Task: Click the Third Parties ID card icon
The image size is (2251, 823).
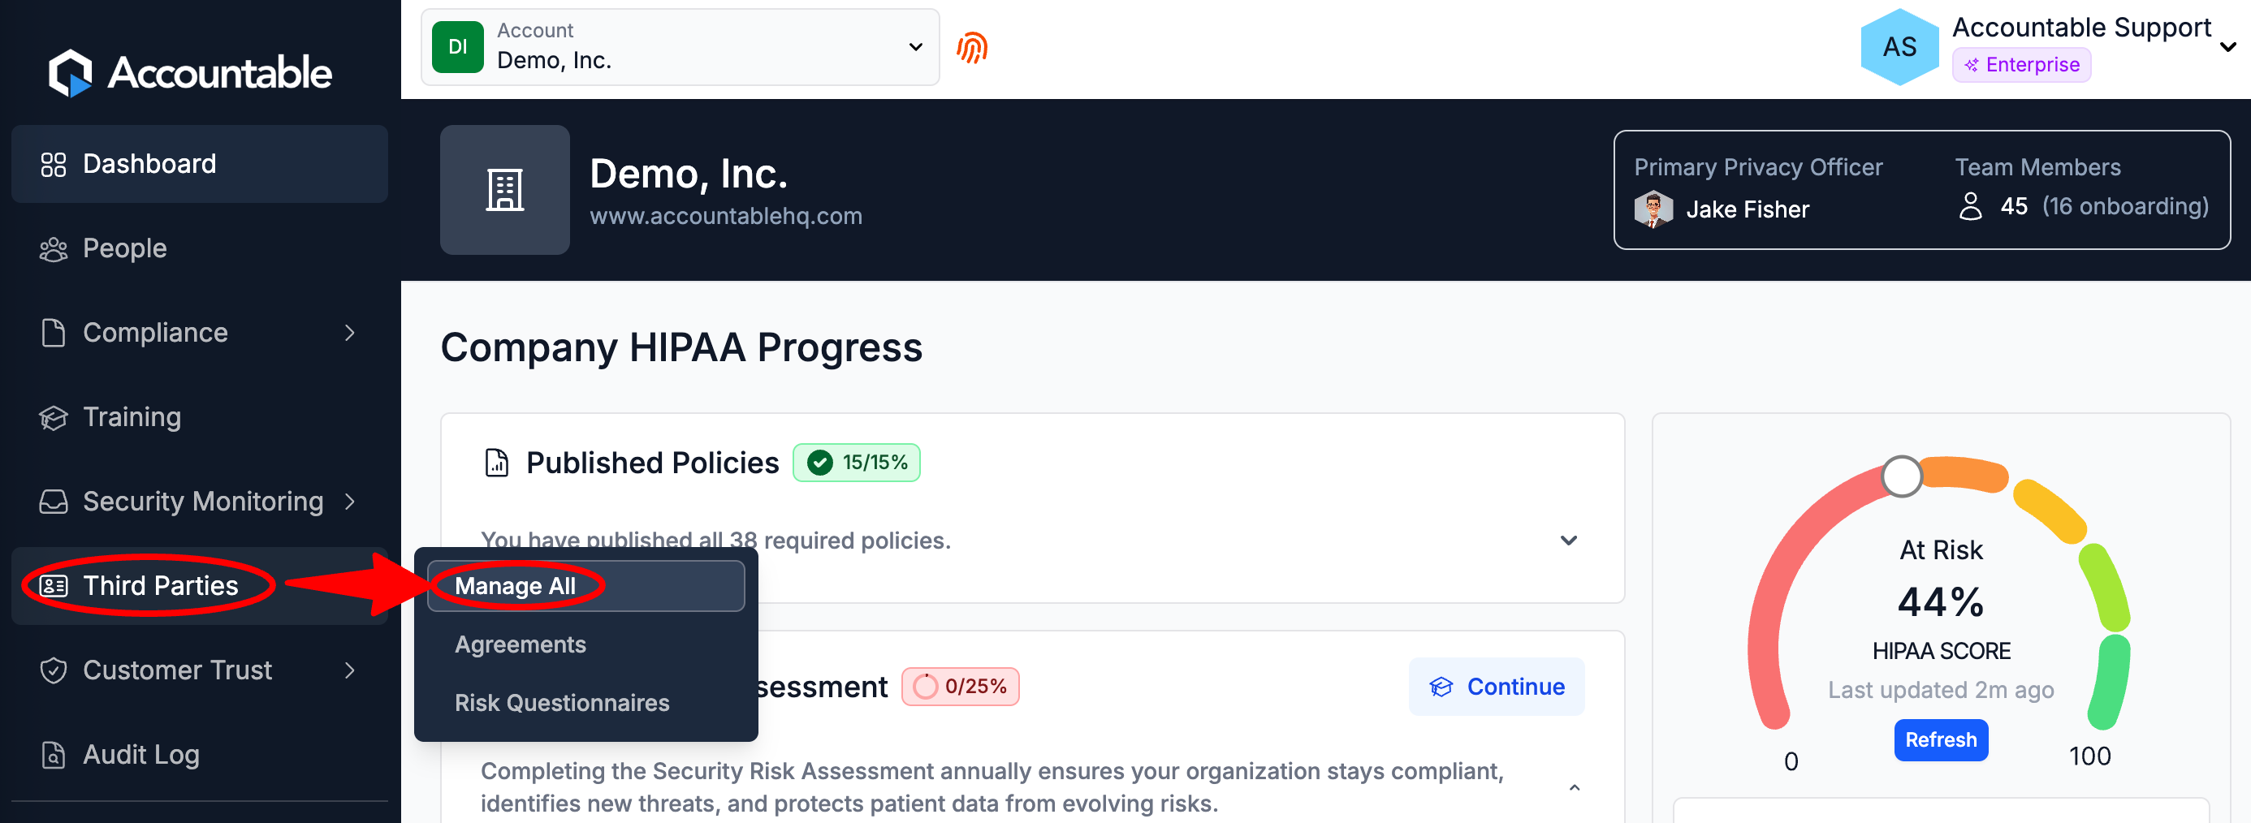Action: pyautogui.click(x=54, y=586)
